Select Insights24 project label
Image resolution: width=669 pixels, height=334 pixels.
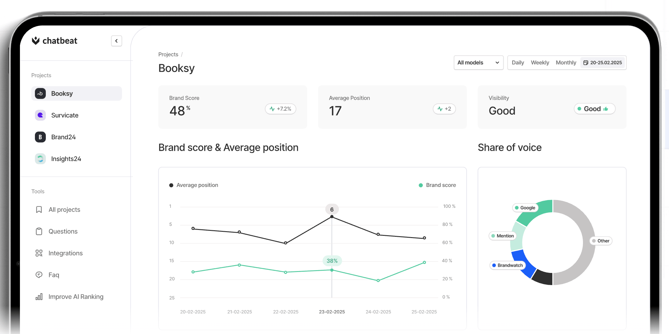click(66, 159)
